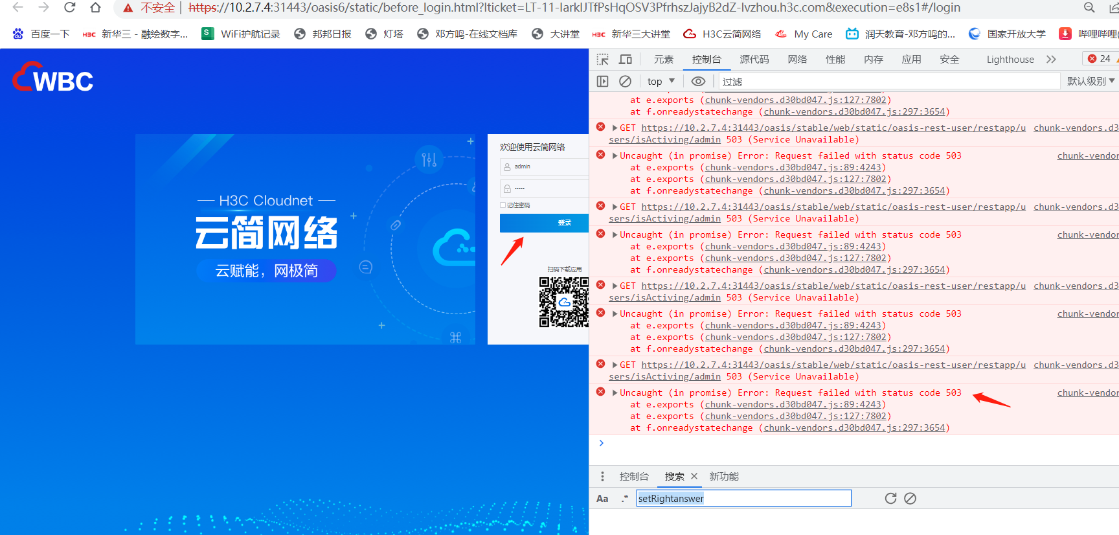Viewport: 1119px width, 535px height.
Task: Expand the bottom-most GET isActiving error
Action: pyautogui.click(x=615, y=365)
